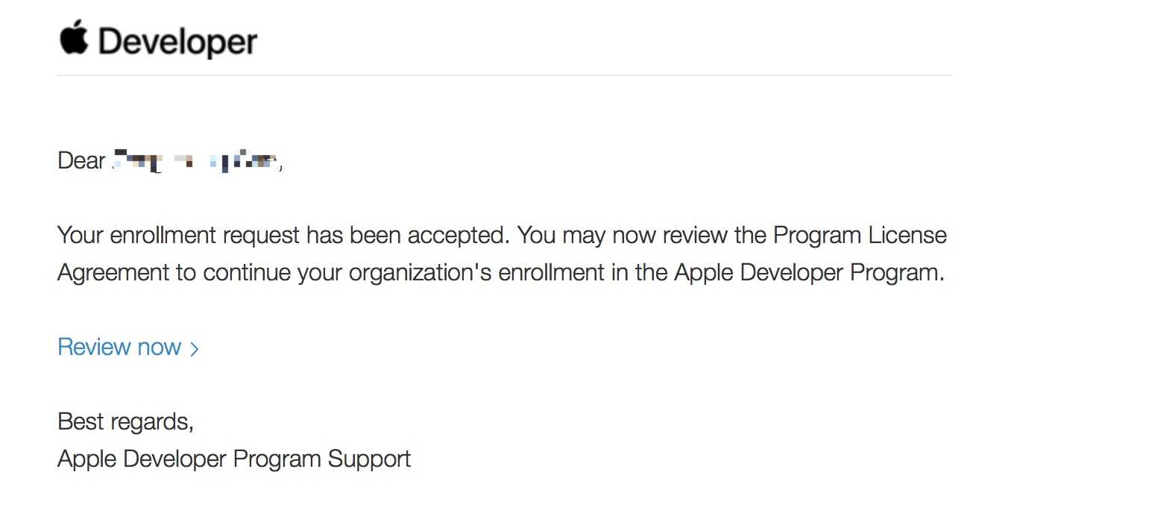Click the words has been
Image resolution: width=1175 pixels, height=525 pixels.
coord(353,236)
